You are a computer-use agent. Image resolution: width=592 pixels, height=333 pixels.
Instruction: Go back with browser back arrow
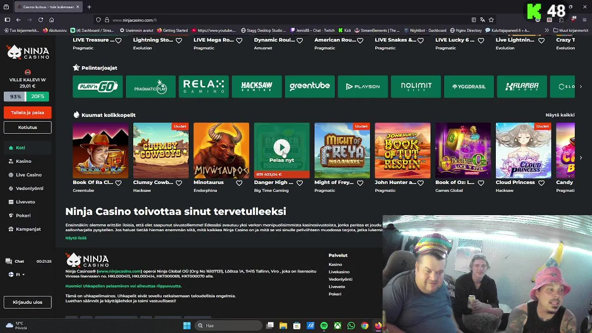point(18,20)
